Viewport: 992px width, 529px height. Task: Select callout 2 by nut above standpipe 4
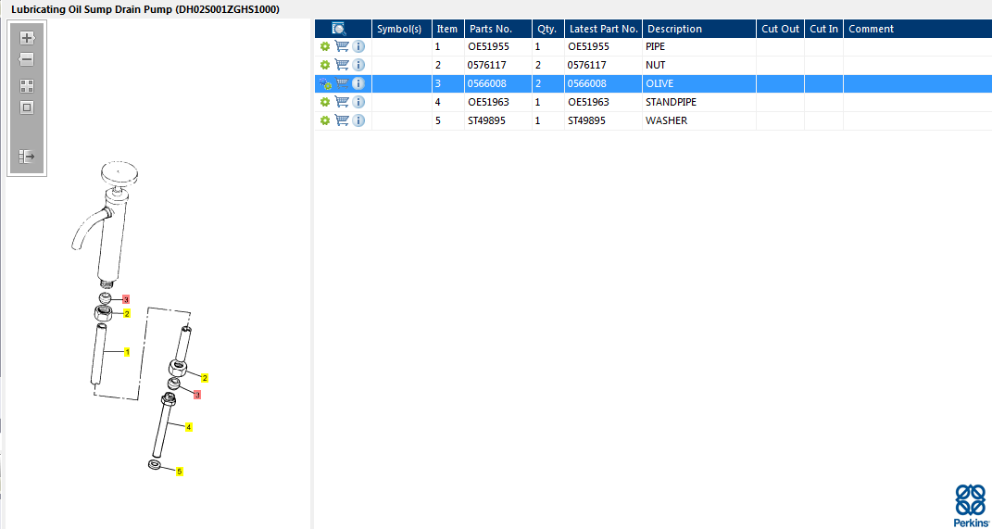[x=205, y=378]
